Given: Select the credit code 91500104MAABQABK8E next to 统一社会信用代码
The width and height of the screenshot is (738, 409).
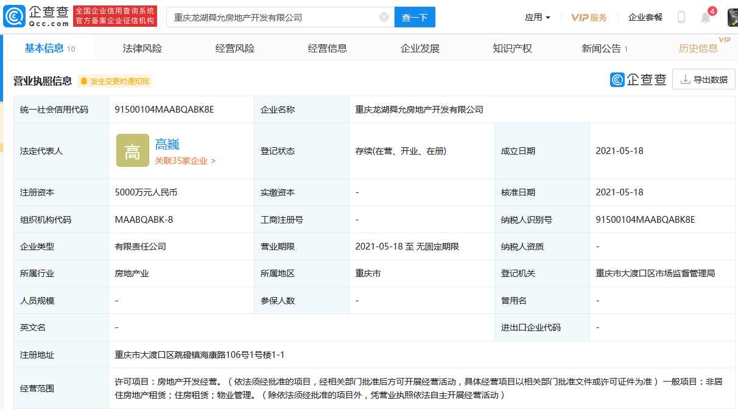Looking at the screenshot, I should 164,110.
